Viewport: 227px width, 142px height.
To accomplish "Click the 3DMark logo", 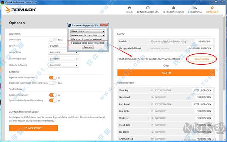I will tap(20, 9).
